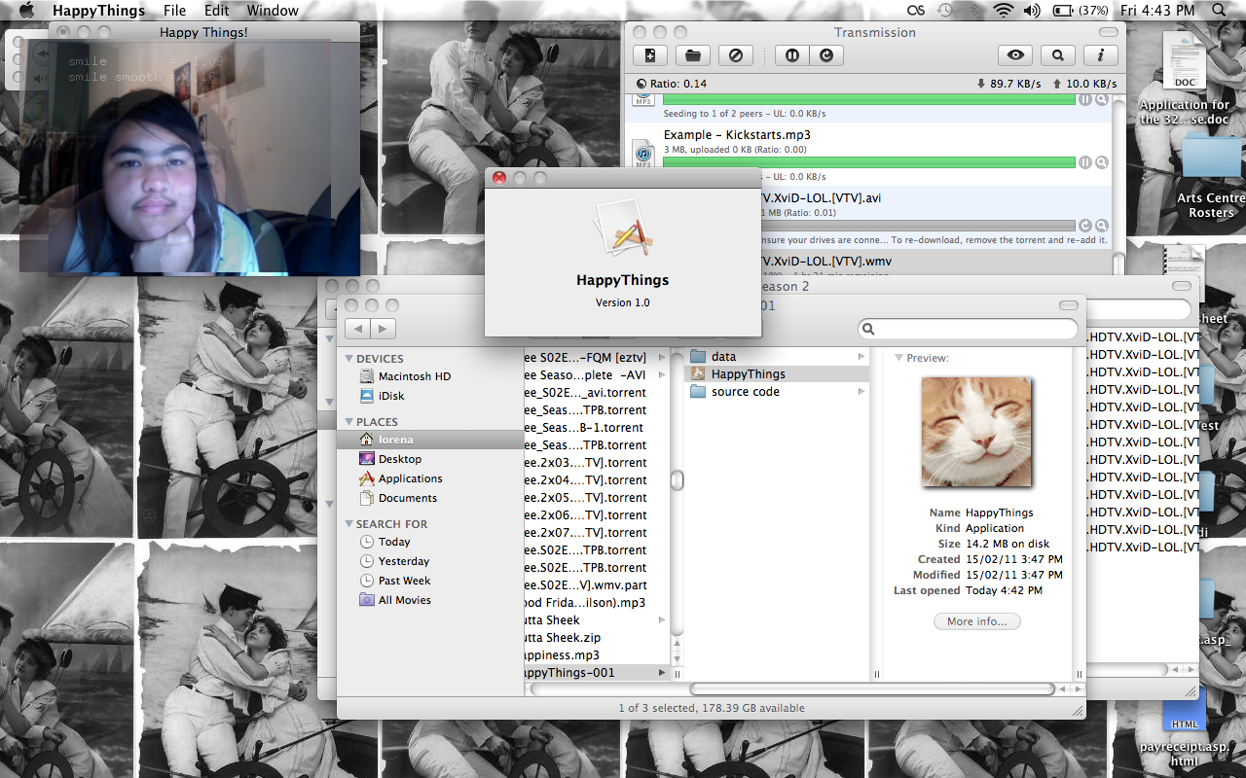Image resolution: width=1246 pixels, height=778 pixels.
Task: Open the Bluetooth menu bar icon
Action: pos(974,11)
